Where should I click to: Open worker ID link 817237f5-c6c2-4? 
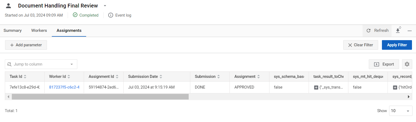(64, 87)
